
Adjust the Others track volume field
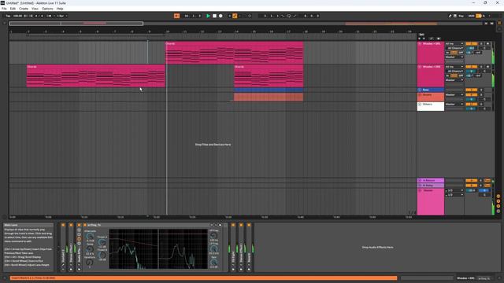tap(471, 108)
